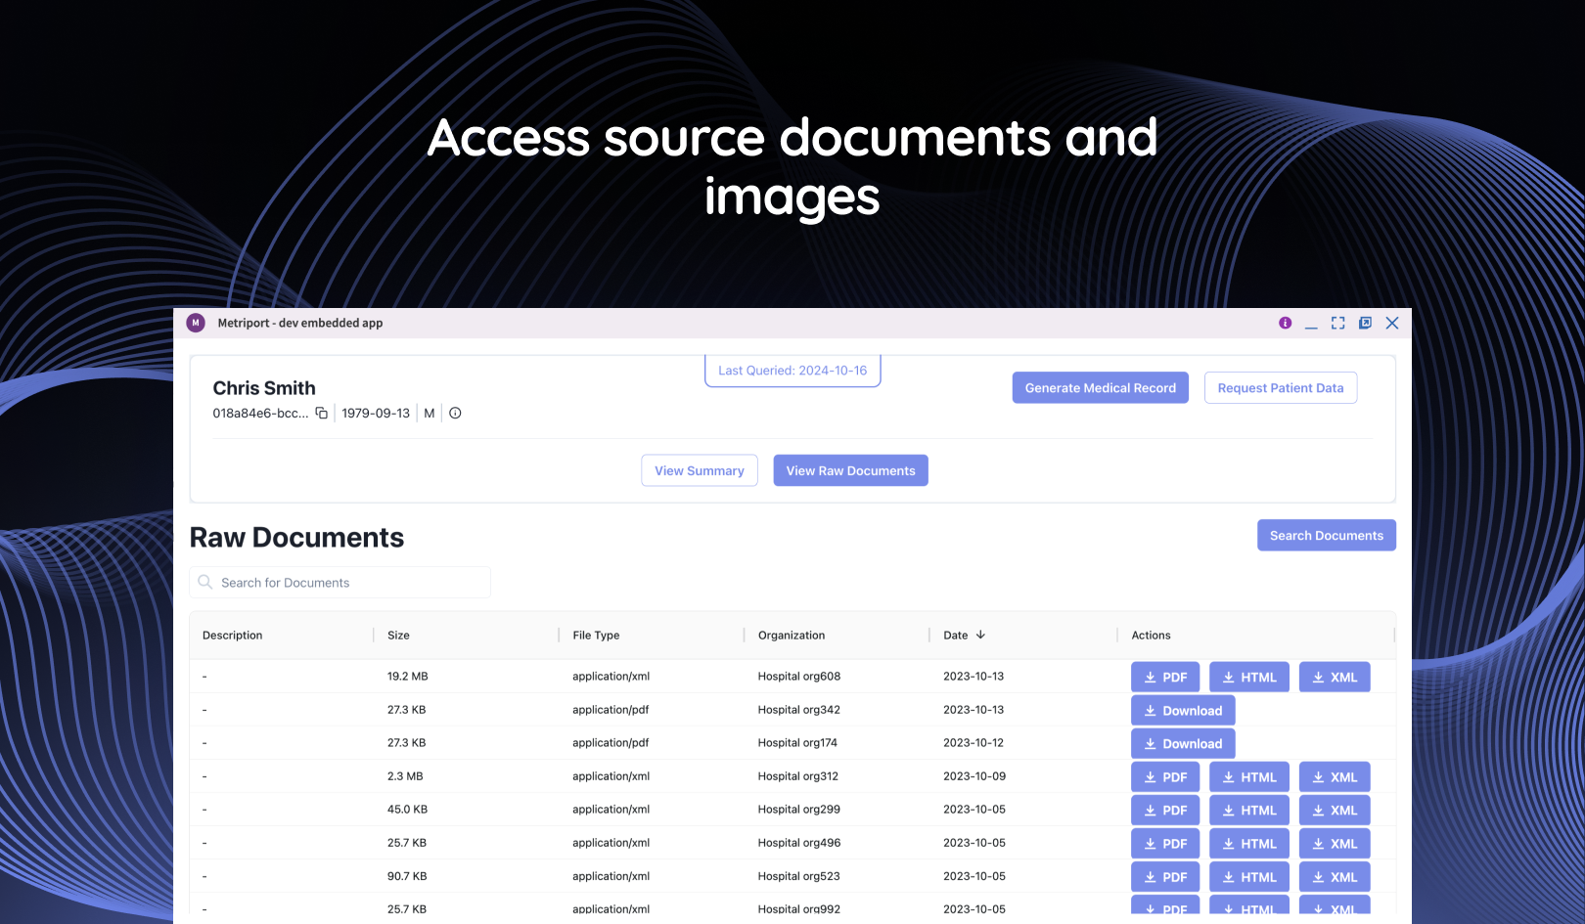This screenshot has width=1585, height=924.
Task: Sort by File Type column header
Action: [596, 635]
